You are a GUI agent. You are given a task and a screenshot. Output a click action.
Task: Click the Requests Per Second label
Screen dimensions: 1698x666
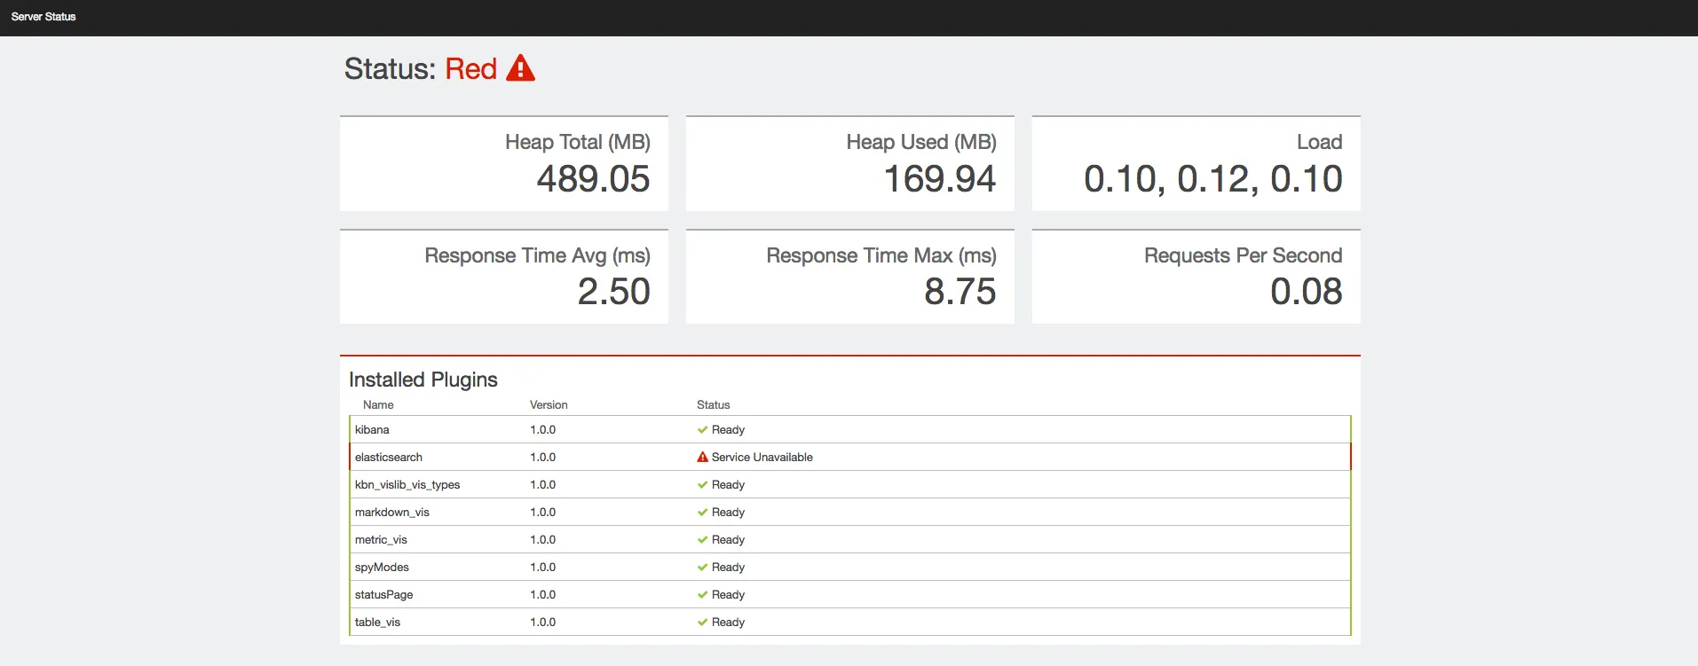tap(1244, 255)
